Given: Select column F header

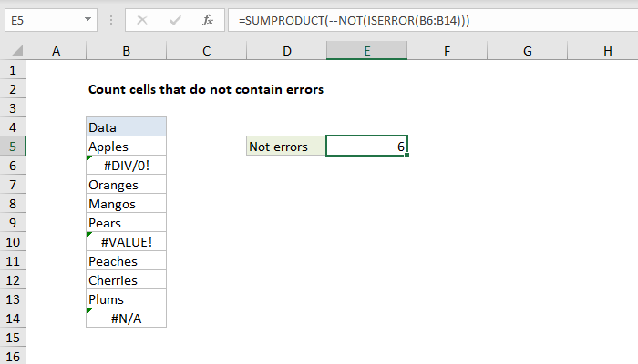Looking at the screenshot, I should (448, 51).
